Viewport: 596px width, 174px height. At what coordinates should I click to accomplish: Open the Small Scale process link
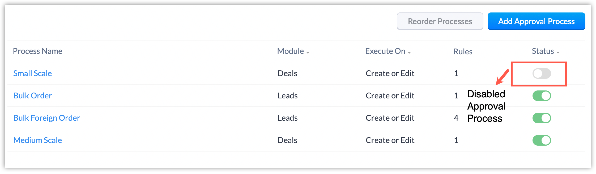tap(32, 73)
